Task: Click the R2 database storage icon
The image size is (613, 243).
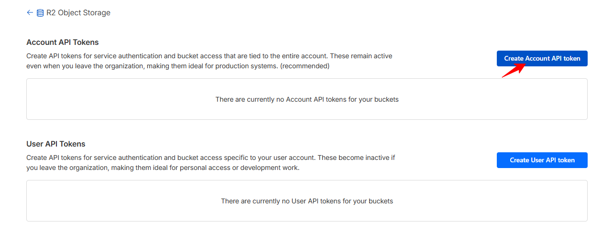Action: coord(40,13)
